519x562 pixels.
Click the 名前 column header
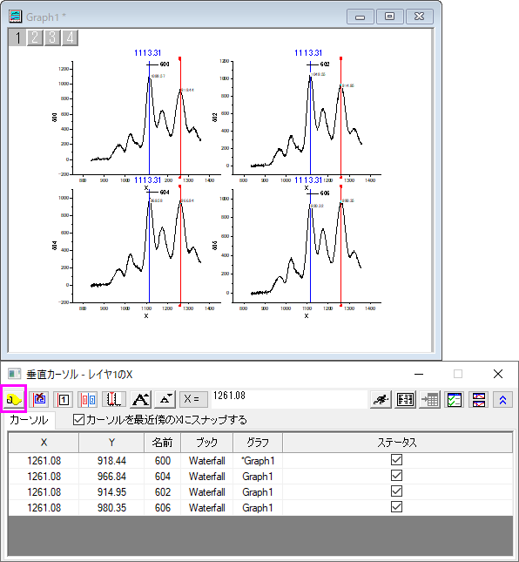(x=162, y=443)
